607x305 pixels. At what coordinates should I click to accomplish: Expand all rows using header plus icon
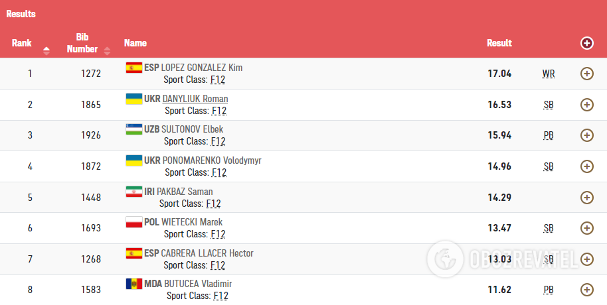[586, 43]
